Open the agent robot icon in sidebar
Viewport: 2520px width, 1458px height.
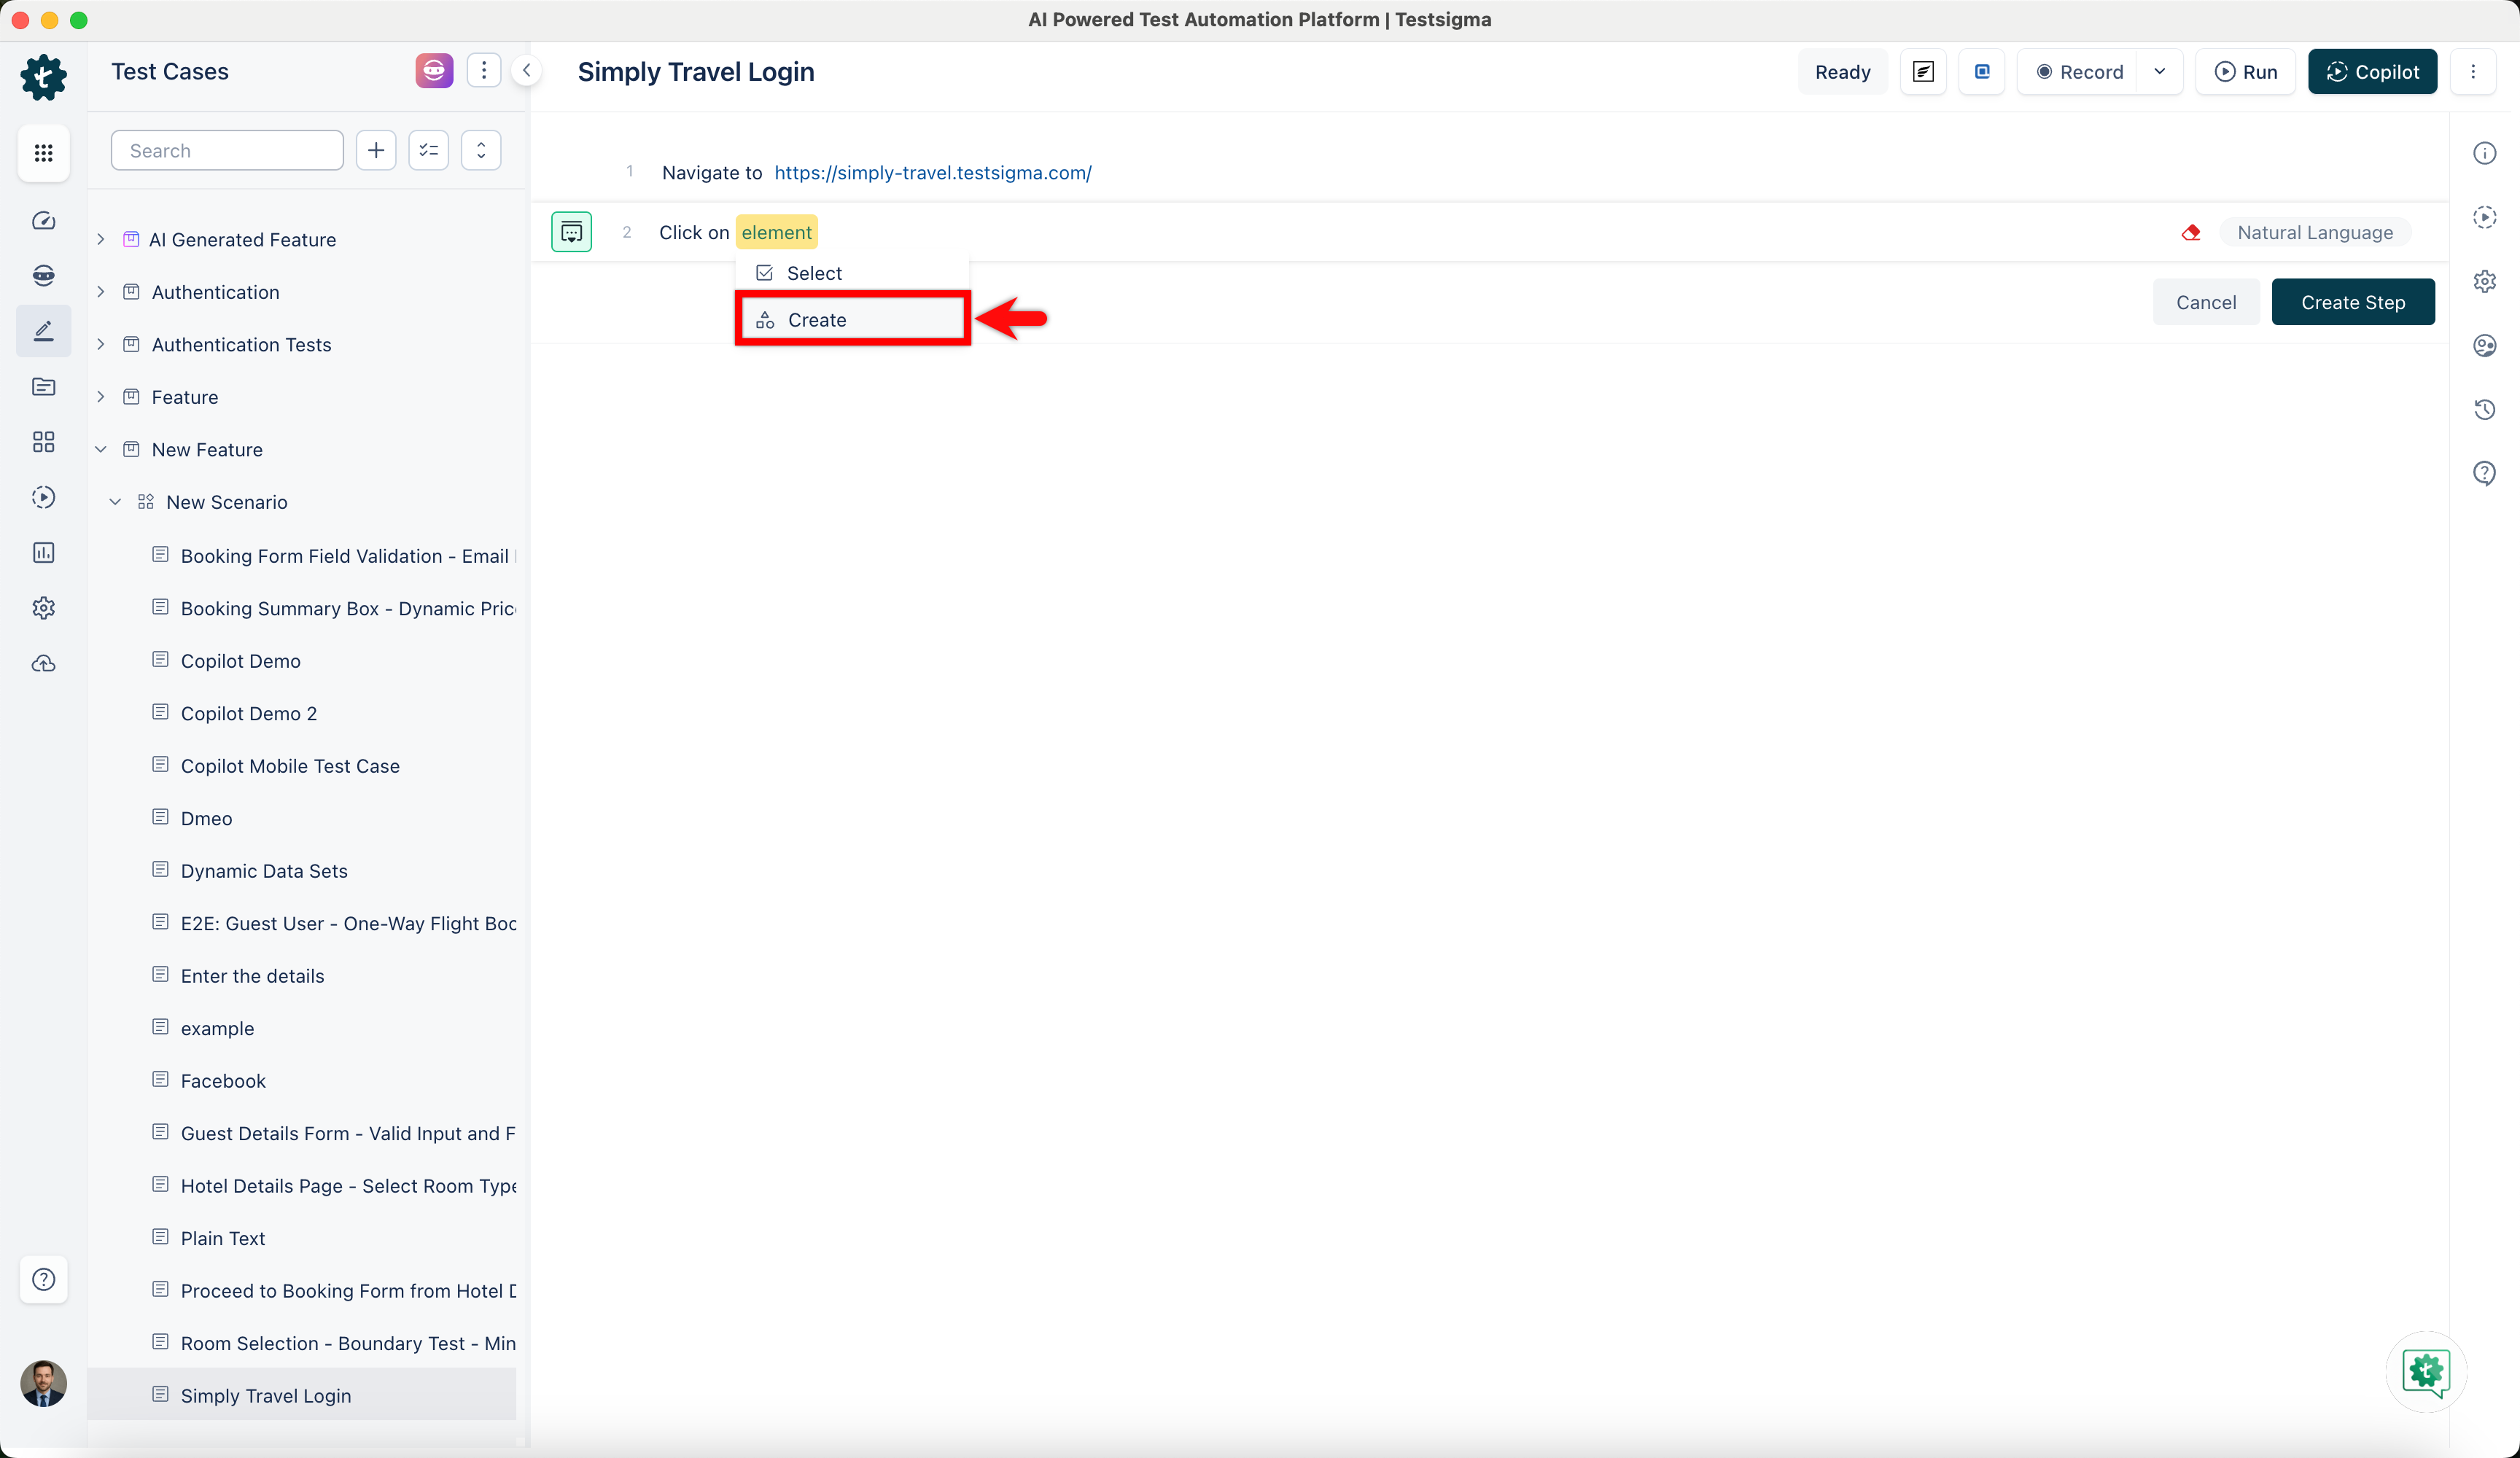tap(43, 275)
